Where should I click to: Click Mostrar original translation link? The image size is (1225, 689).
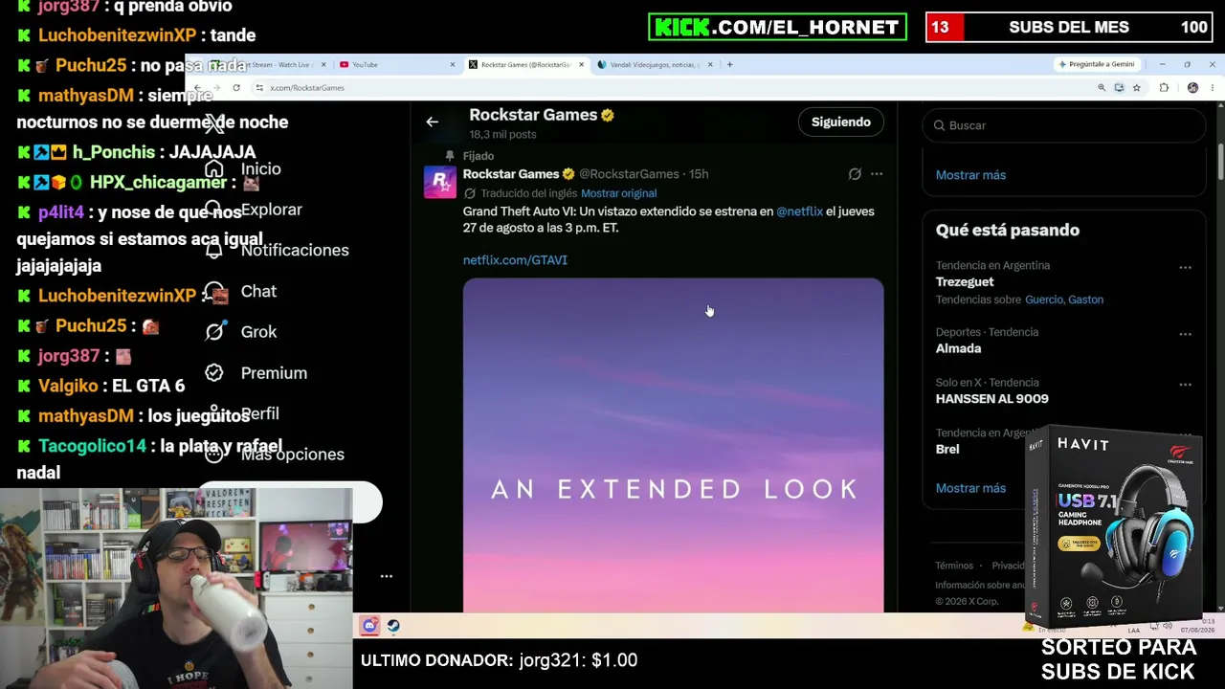coord(618,193)
